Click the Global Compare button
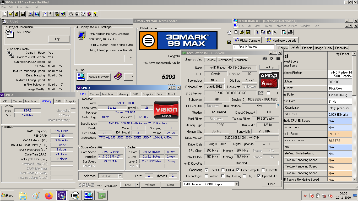The height and width of the screenshot is (201, 358). pyautogui.click(x=247, y=40)
